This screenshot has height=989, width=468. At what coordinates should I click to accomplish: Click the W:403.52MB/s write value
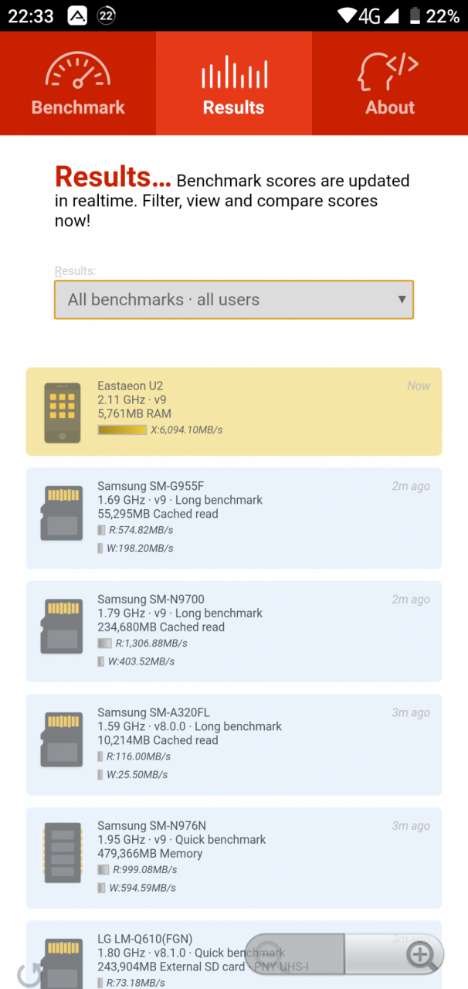click(141, 661)
